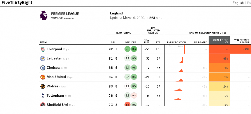Select English language option

pos(238,3)
